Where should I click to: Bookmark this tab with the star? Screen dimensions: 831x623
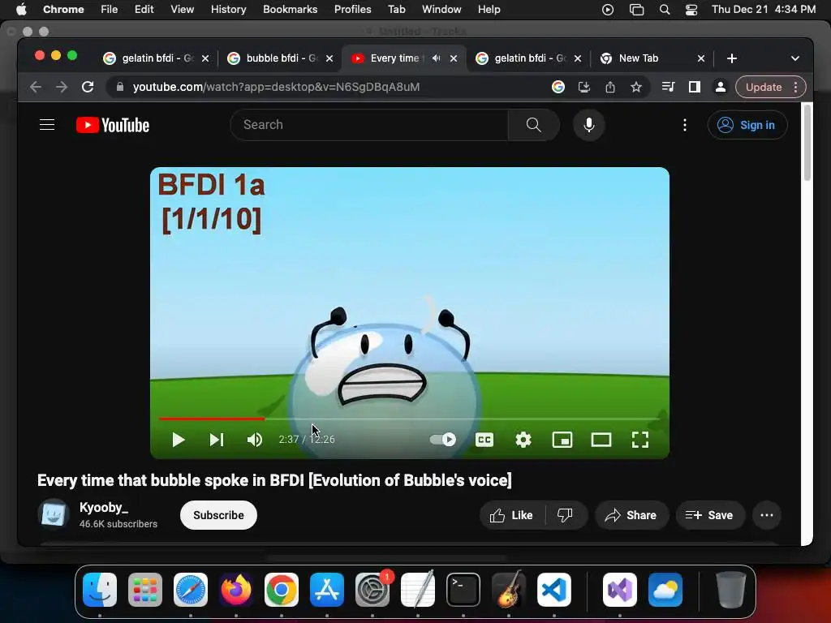(636, 87)
